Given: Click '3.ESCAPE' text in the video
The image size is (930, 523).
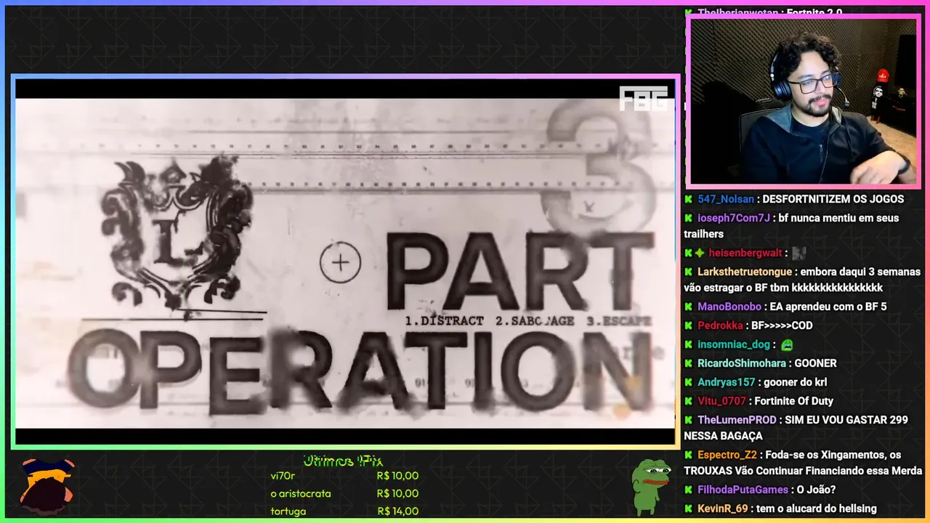Looking at the screenshot, I should tap(619, 320).
